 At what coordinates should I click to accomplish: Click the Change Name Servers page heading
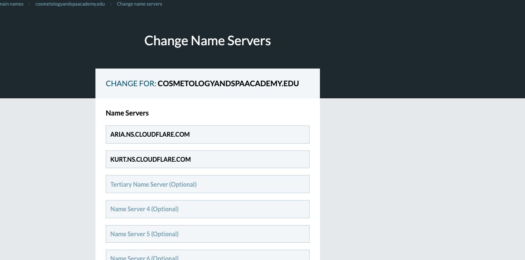[x=208, y=41]
